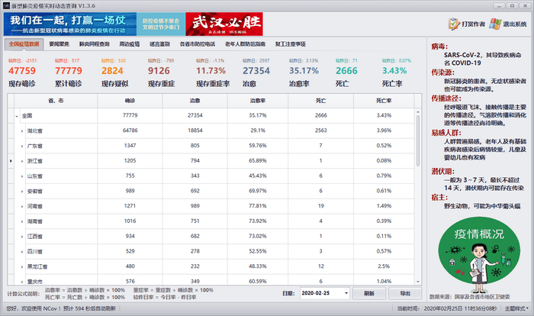
Task: Switch to the 要闻聚焦 tab
Action: tap(60, 44)
